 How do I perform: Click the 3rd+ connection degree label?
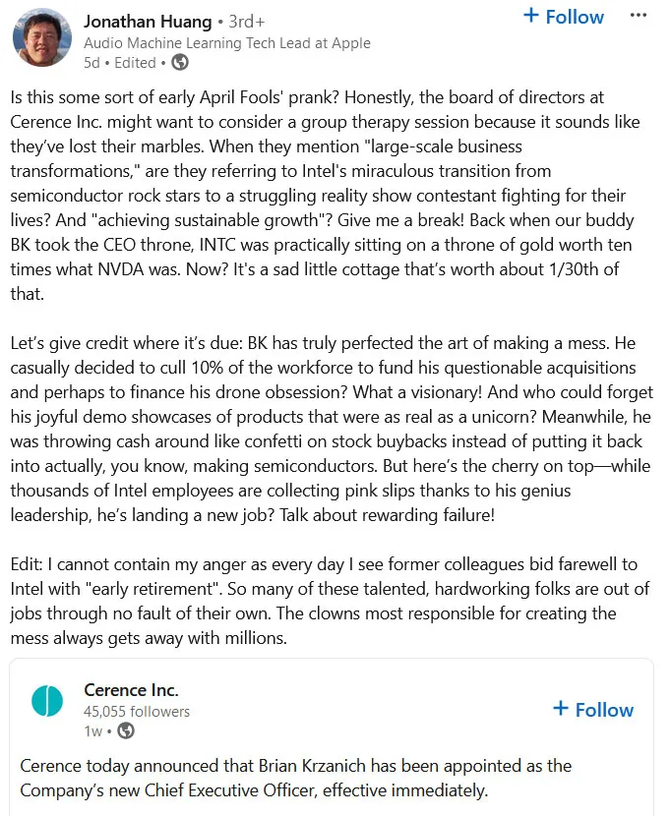[247, 22]
